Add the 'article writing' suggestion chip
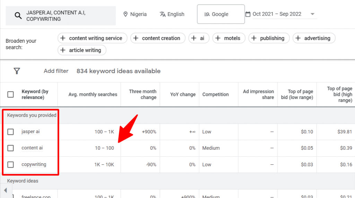The height and width of the screenshot is (198, 355). pos(82,50)
